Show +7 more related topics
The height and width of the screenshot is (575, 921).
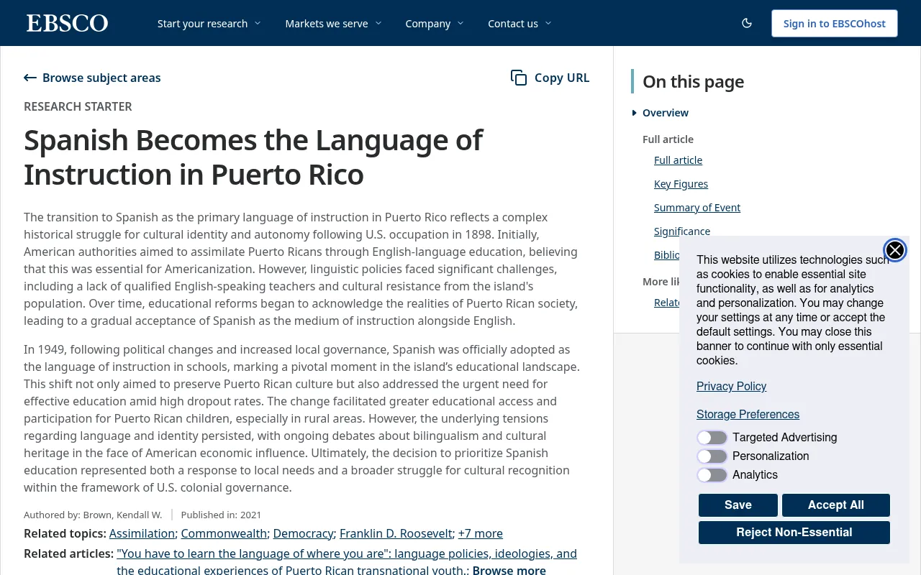[481, 533]
